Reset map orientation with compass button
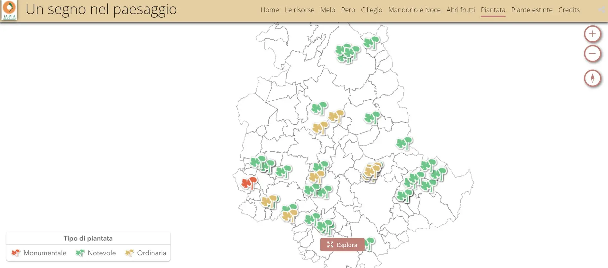This screenshot has height=268, width=608. click(x=592, y=78)
